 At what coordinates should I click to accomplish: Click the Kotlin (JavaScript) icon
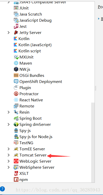coord(16,45)
